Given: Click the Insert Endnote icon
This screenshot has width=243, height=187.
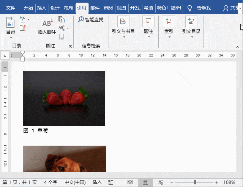Looking at the screenshot, I should [62, 19].
